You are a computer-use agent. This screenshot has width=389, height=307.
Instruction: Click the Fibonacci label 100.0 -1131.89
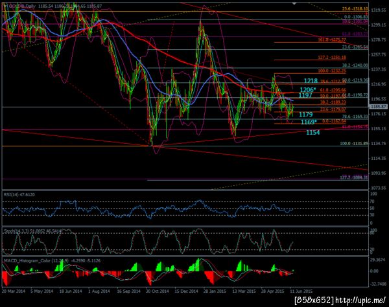(x=354, y=144)
